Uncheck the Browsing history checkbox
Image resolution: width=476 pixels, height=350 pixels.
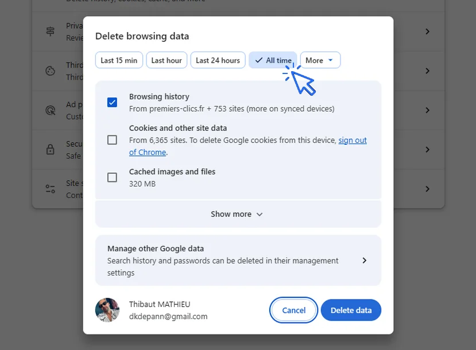113,103
